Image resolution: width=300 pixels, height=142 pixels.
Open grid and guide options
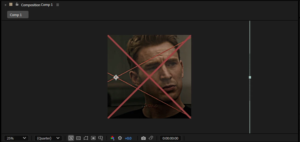point(101,138)
